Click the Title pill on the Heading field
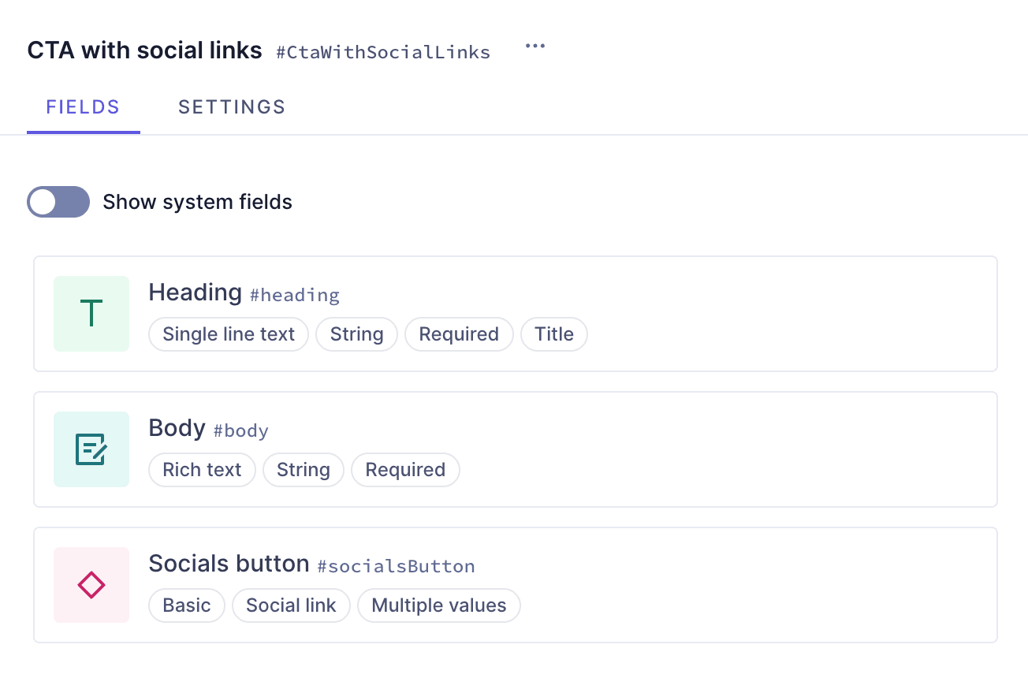The width and height of the screenshot is (1028, 678). tap(553, 334)
